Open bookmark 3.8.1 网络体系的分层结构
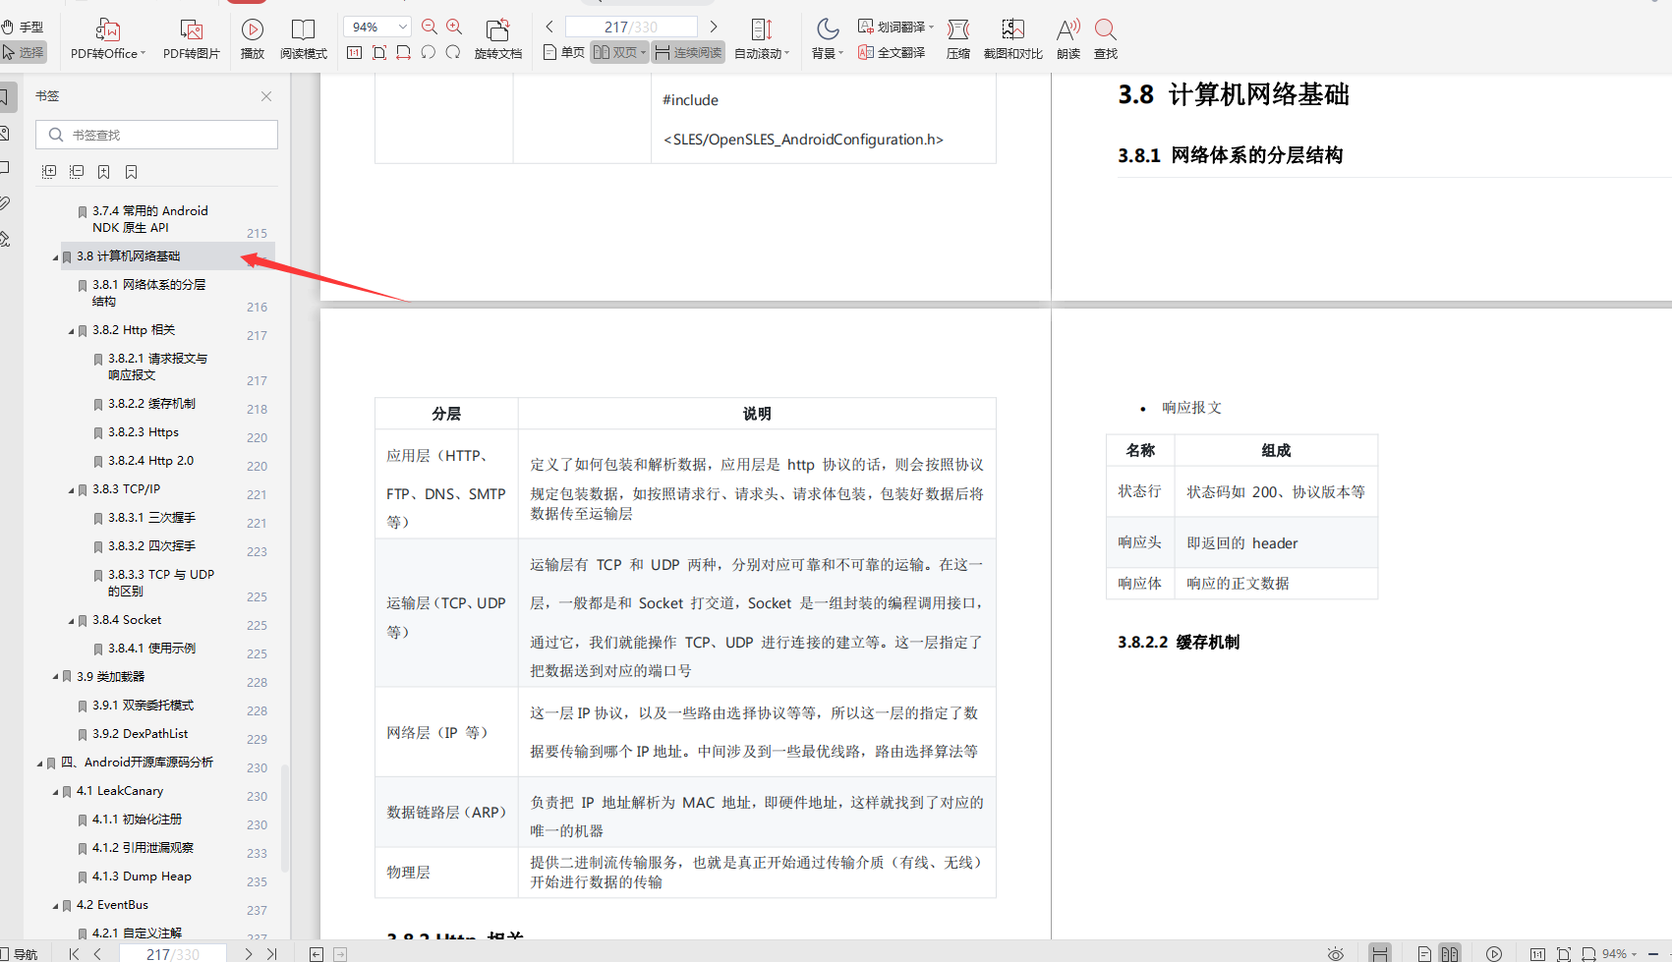1672x962 pixels. click(x=149, y=293)
